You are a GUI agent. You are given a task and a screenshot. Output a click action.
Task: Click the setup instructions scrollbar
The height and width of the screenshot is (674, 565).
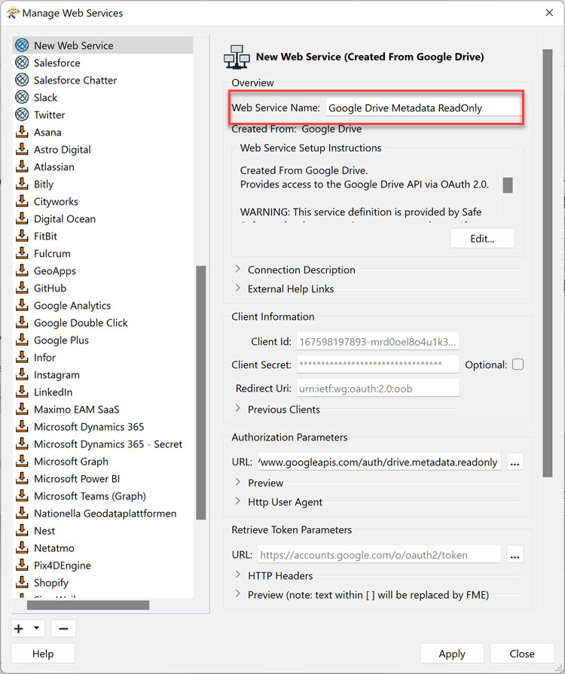(x=508, y=185)
